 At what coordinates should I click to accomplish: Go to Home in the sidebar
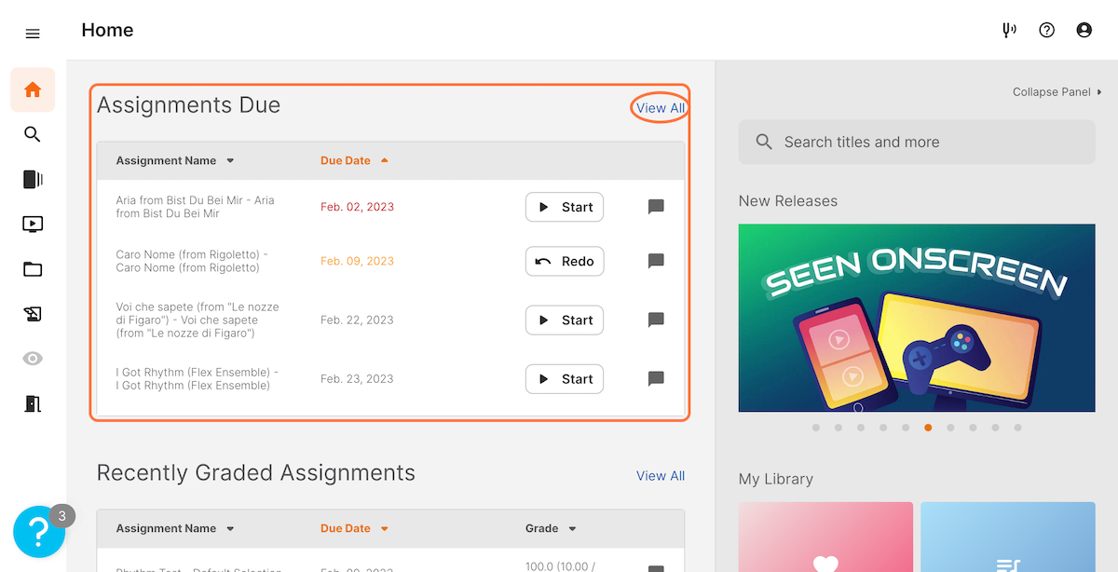[33, 89]
